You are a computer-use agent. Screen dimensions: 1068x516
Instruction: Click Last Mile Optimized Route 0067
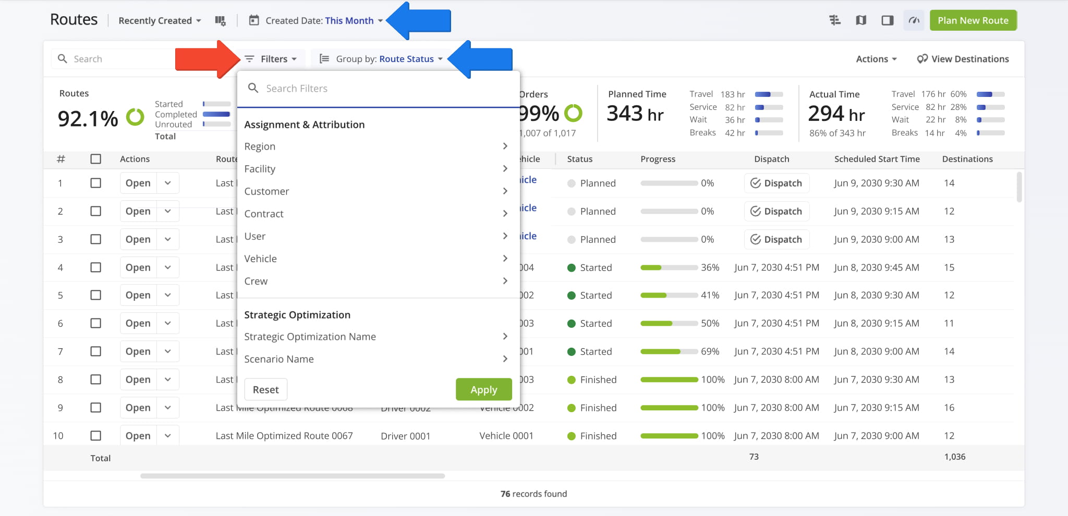tap(284, 436)
